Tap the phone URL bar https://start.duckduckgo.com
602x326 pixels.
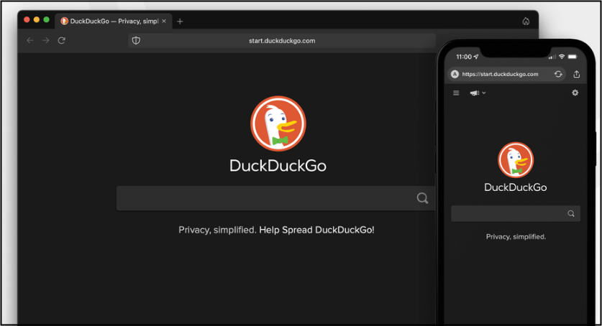click(507, 74)
